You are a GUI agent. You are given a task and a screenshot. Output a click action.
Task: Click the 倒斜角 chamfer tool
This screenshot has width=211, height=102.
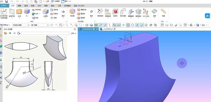pos(54,10)
